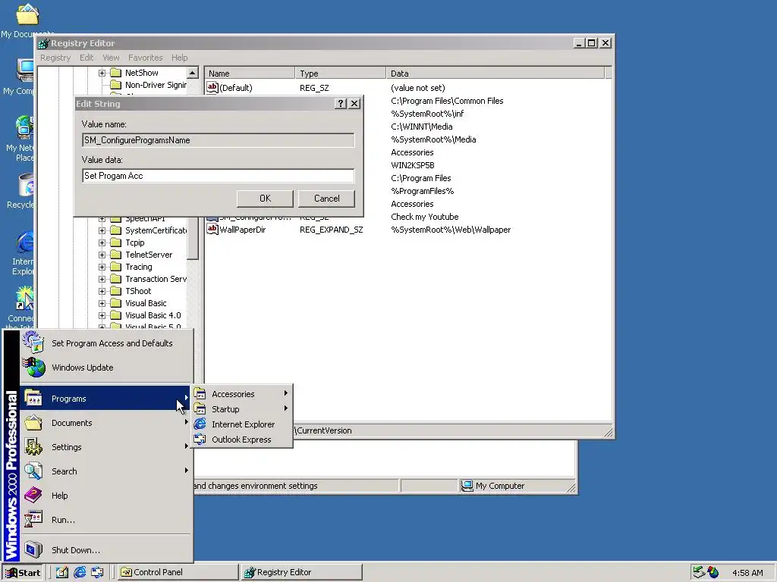Click the Shut Down icon
The height and width of the screenshot is (582, 777).
click(x=33, y=550)
